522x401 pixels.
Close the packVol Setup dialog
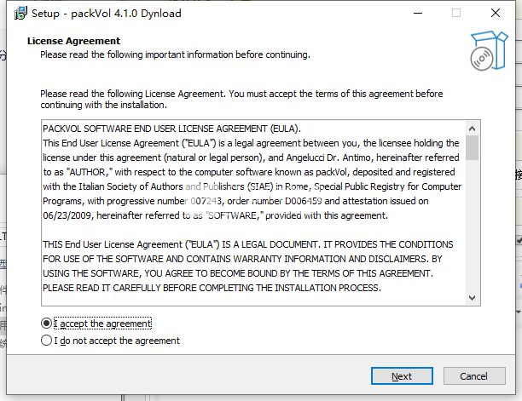click(496, 14)
